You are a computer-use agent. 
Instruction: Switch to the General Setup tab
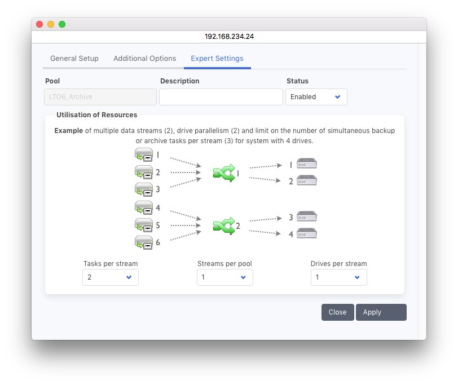74,59
